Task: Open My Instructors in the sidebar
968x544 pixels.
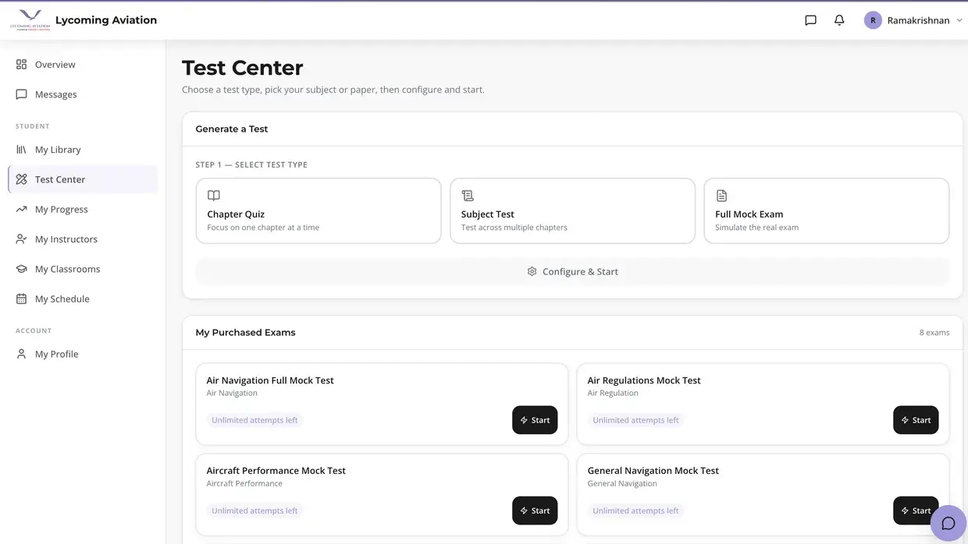Action: click(83, 239)
